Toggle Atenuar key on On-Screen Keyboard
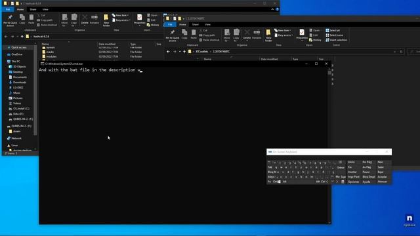The width and height of the screenshot is (420, 236). (382, 182)
